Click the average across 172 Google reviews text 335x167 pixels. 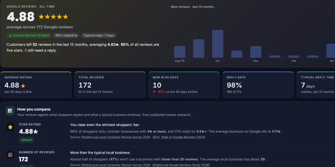coord(40,27)
